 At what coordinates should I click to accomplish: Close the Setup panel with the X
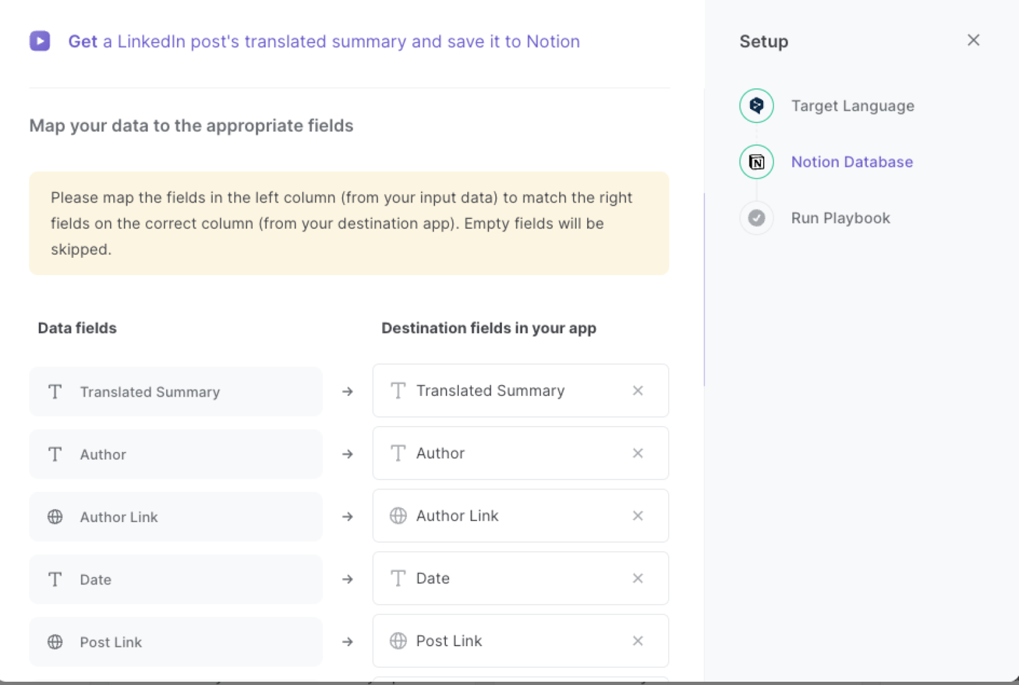click(973, 40)
